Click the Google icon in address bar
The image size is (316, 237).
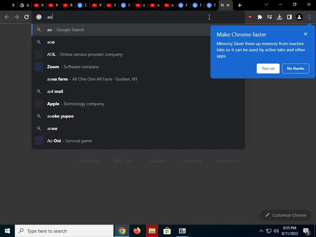39,17
